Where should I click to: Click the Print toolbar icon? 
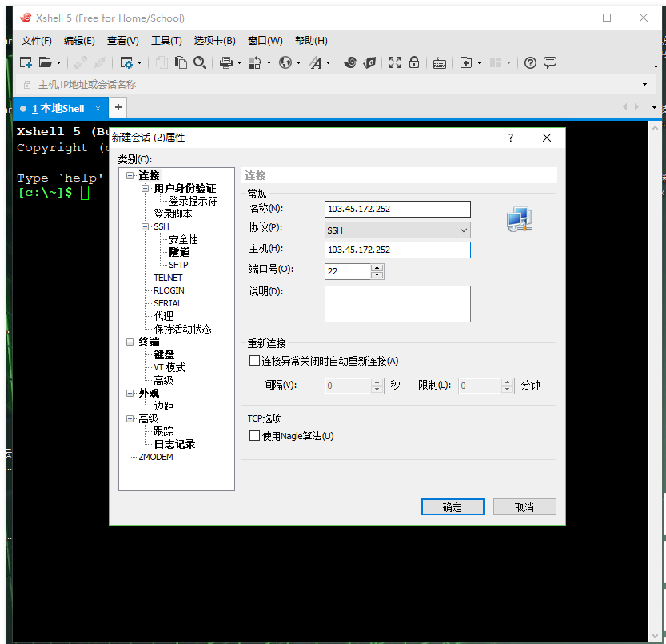225,62
